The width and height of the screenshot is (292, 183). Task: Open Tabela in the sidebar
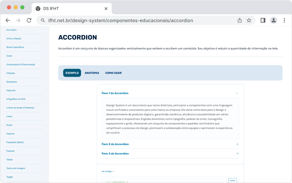coord(9,160)
